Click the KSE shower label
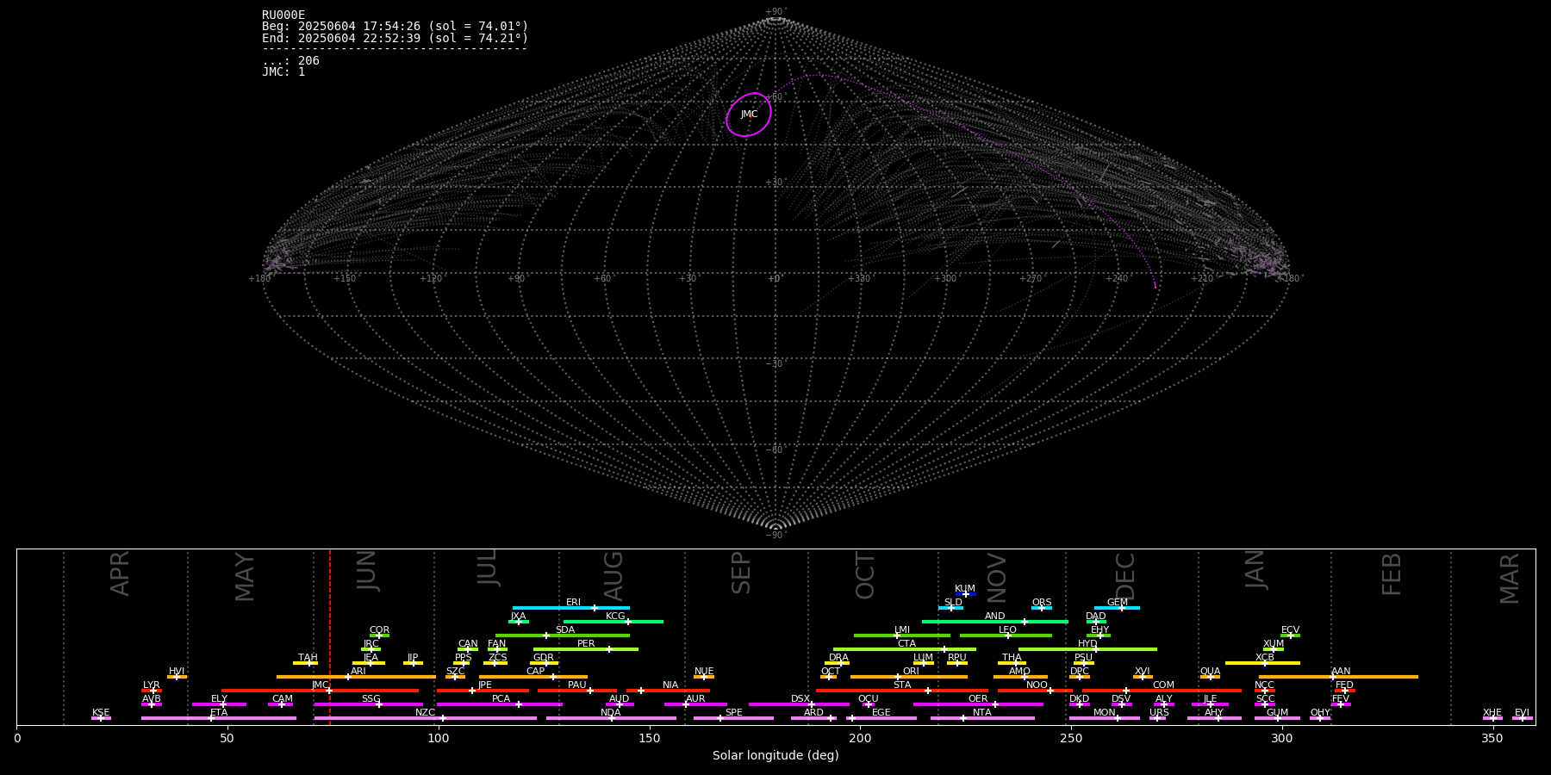Image resolution: width=1551 pixels, height=775 pixels. click(101, 713)
